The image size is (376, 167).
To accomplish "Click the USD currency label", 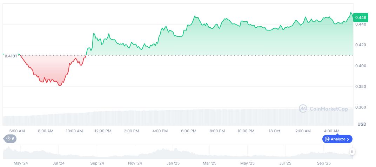I will (x=362, y=124).
